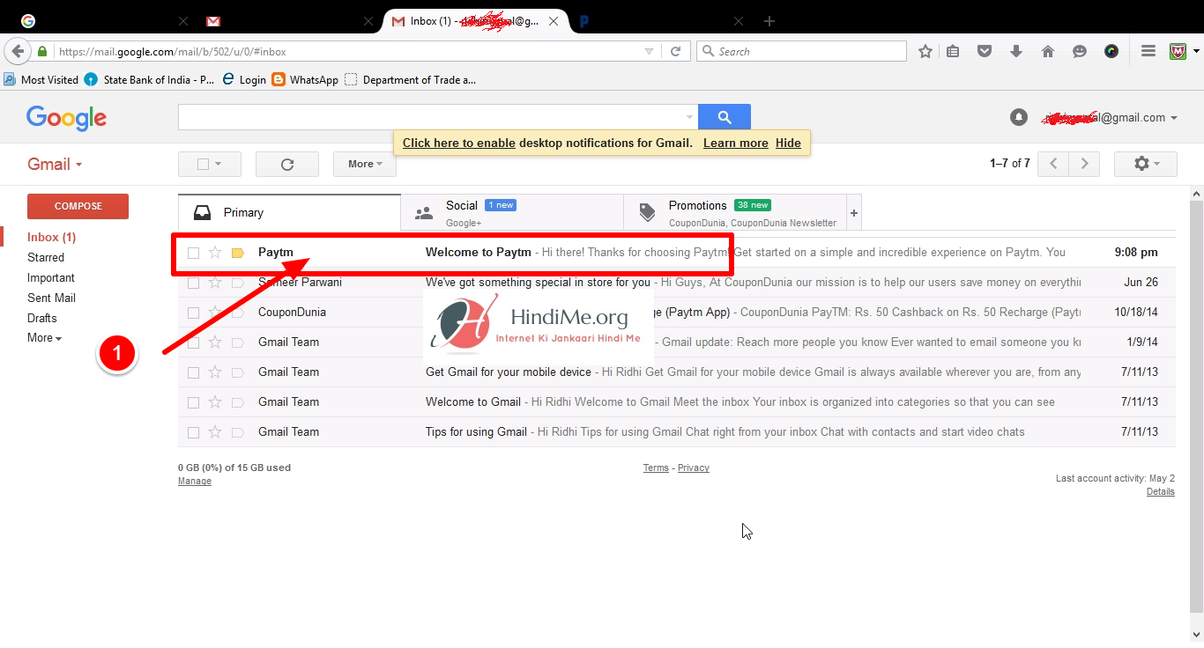Click the chat smiley icon in toolbar
The height and width of the screenshot is (648, 1204).
1080,51
